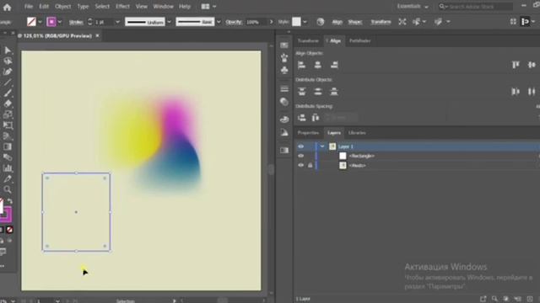Image resolution: width=540 pixels, height=303 pixels.
Task: Collapse Layer 1 with chevron
Action: click(x=322, y=146)
